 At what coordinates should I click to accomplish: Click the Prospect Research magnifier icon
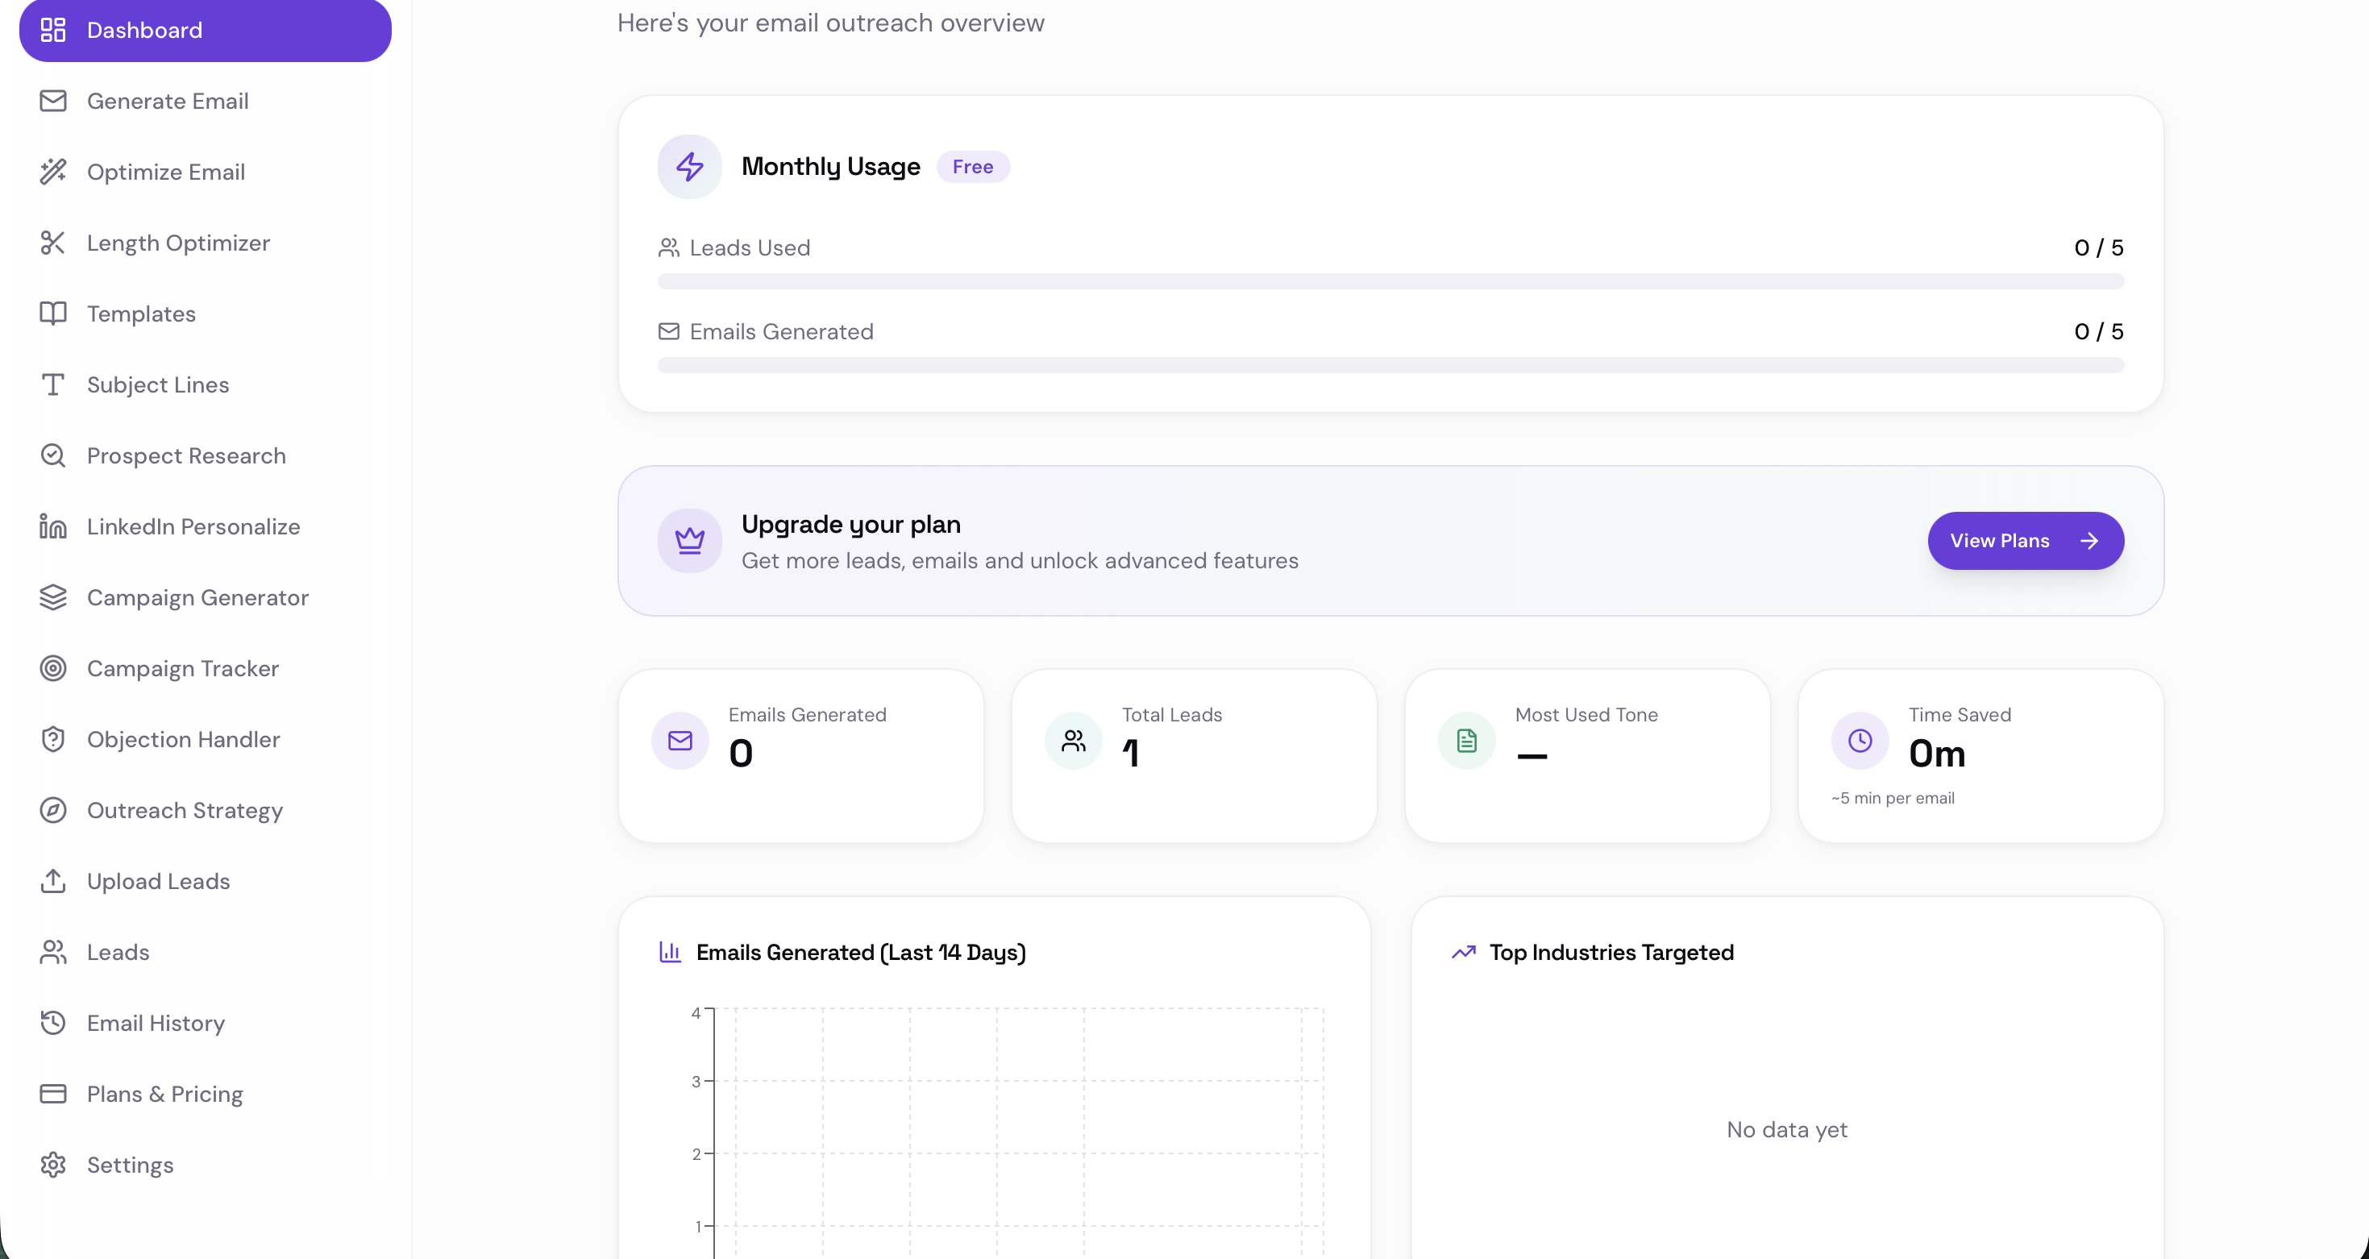pos(52,455)
